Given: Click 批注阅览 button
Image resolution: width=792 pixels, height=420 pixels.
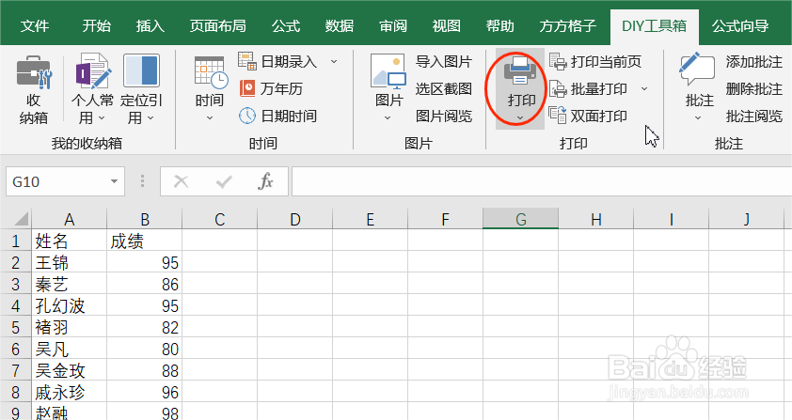Looking at the screenshot, I should pyautogui.click(x=754, y=117).
